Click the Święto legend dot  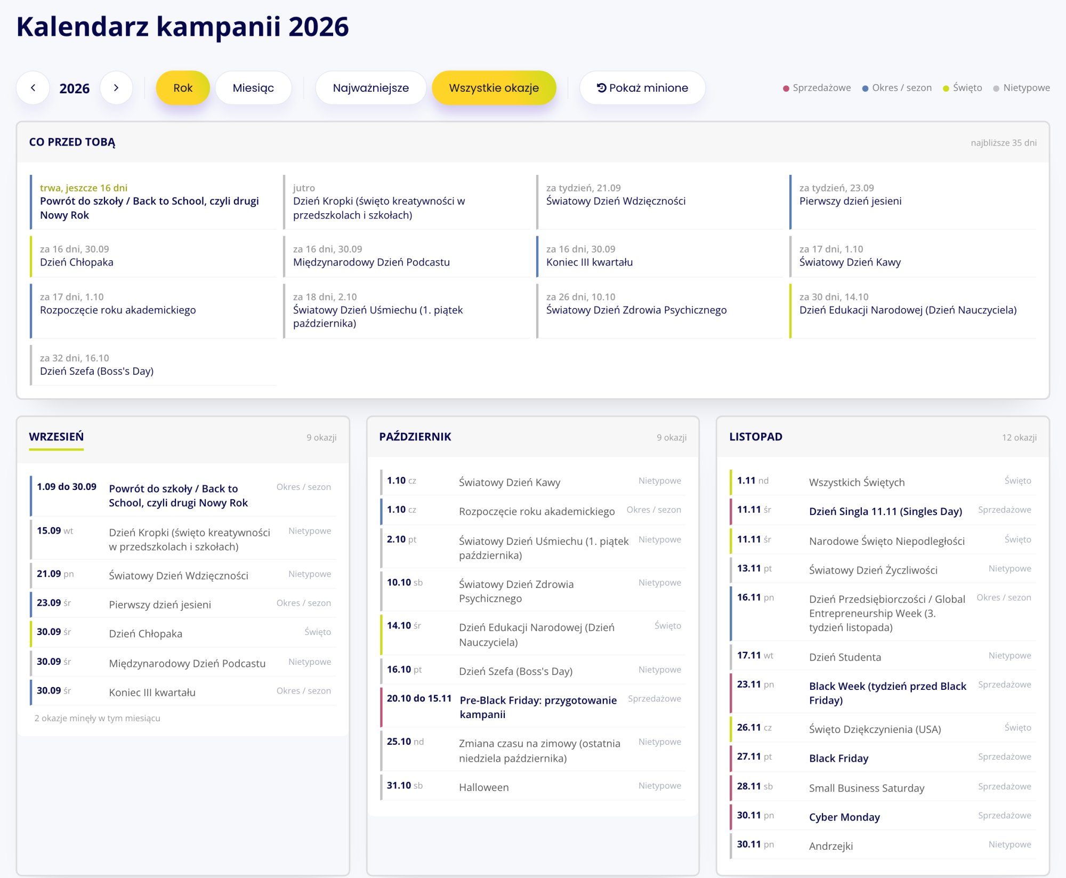tap(946, 88)
